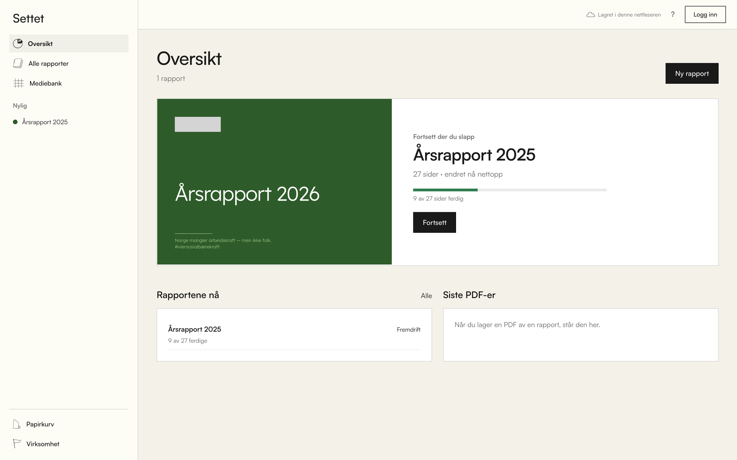Click the Lagret i denne nettleseren text
Image resolution: width=737 pixels, height=460 pixels.
629,15
